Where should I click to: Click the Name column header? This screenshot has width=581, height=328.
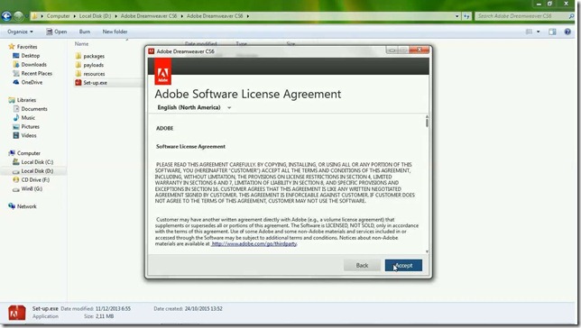81,43
